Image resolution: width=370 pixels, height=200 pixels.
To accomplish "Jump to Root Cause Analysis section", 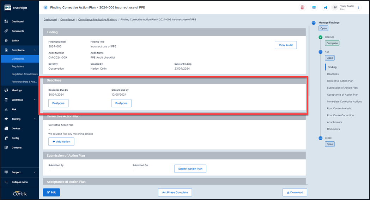I will (339, 108).
